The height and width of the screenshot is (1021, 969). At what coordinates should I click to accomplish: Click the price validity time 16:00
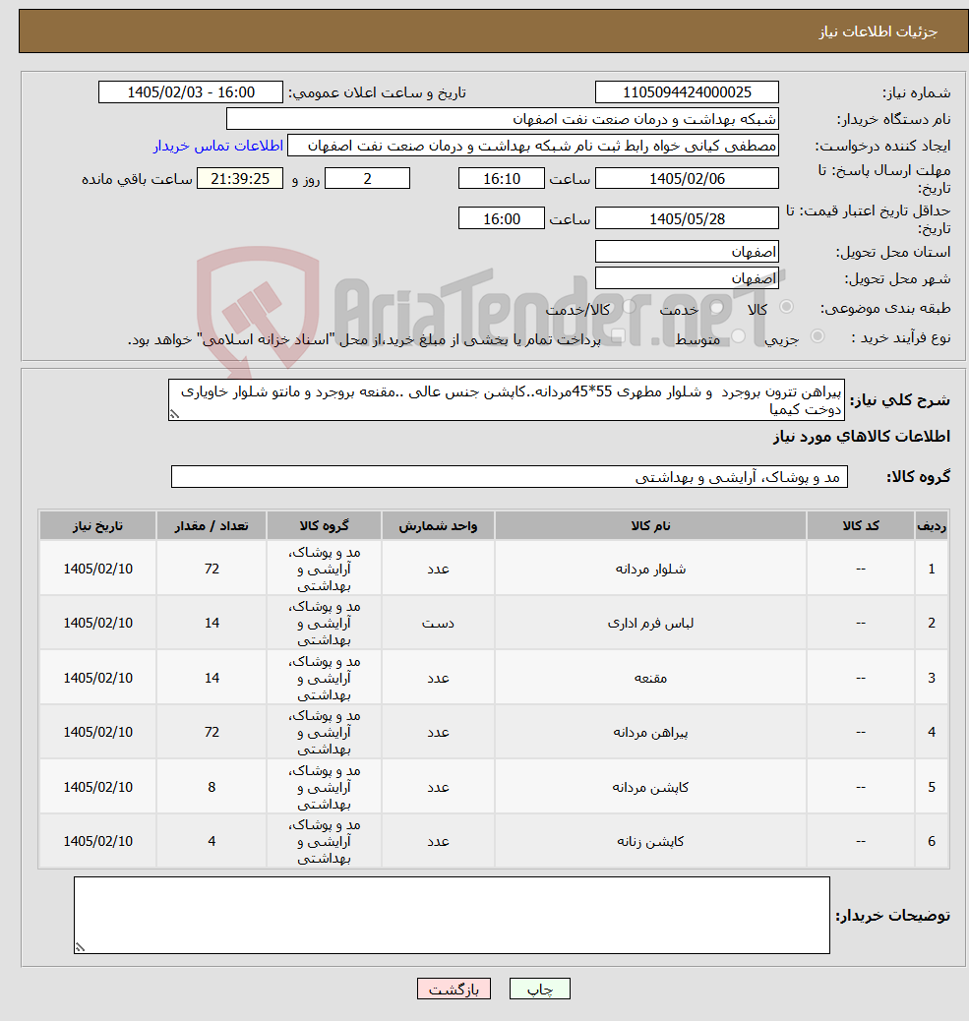[502, 218]
